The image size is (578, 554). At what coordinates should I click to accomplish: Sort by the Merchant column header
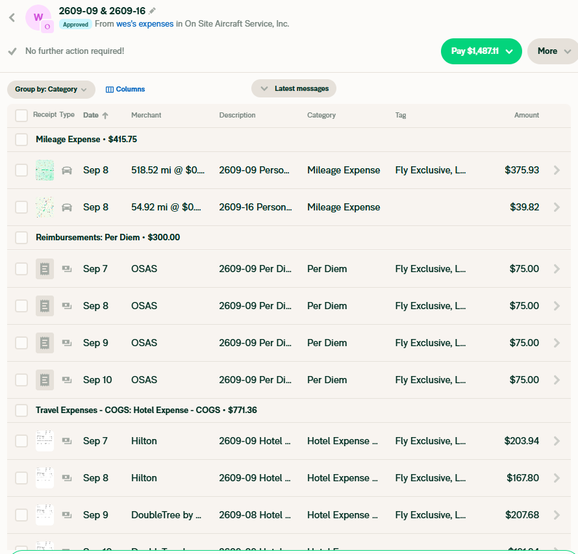[146, 116]
